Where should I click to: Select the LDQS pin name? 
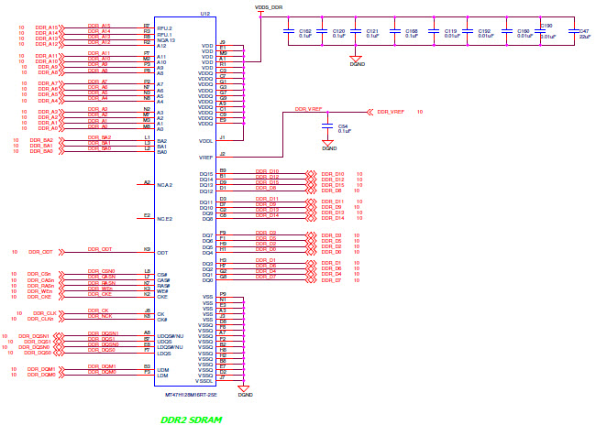(x=164, y=354)
